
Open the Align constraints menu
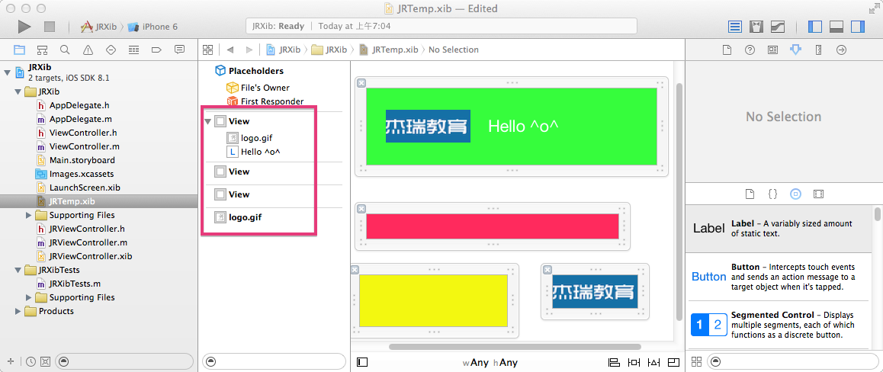point(614,362)
